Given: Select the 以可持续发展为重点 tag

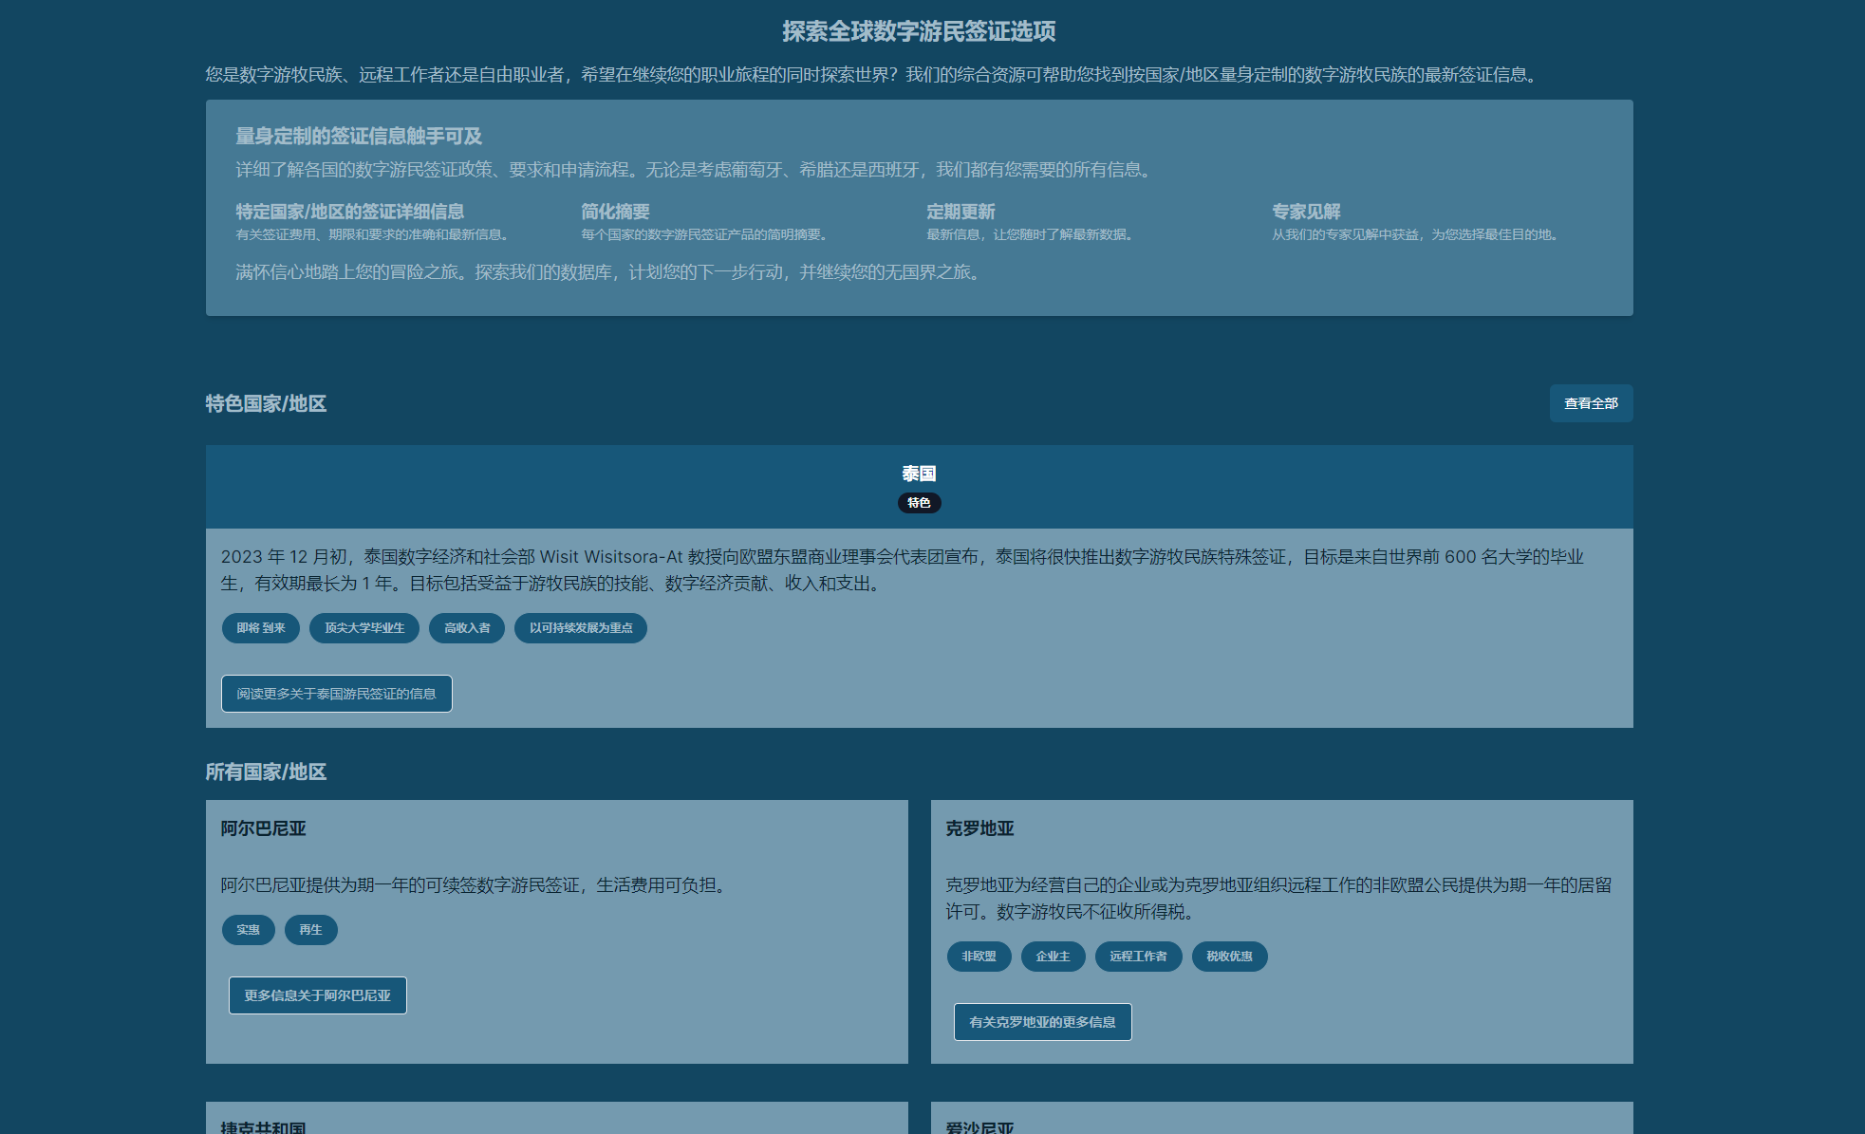Looking at the screenshot, I should pos(581,628).
